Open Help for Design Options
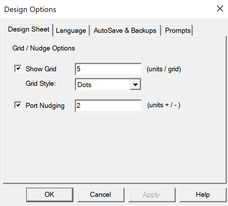The height and width of the screenshot is (206, 228). tap(203, 195)
